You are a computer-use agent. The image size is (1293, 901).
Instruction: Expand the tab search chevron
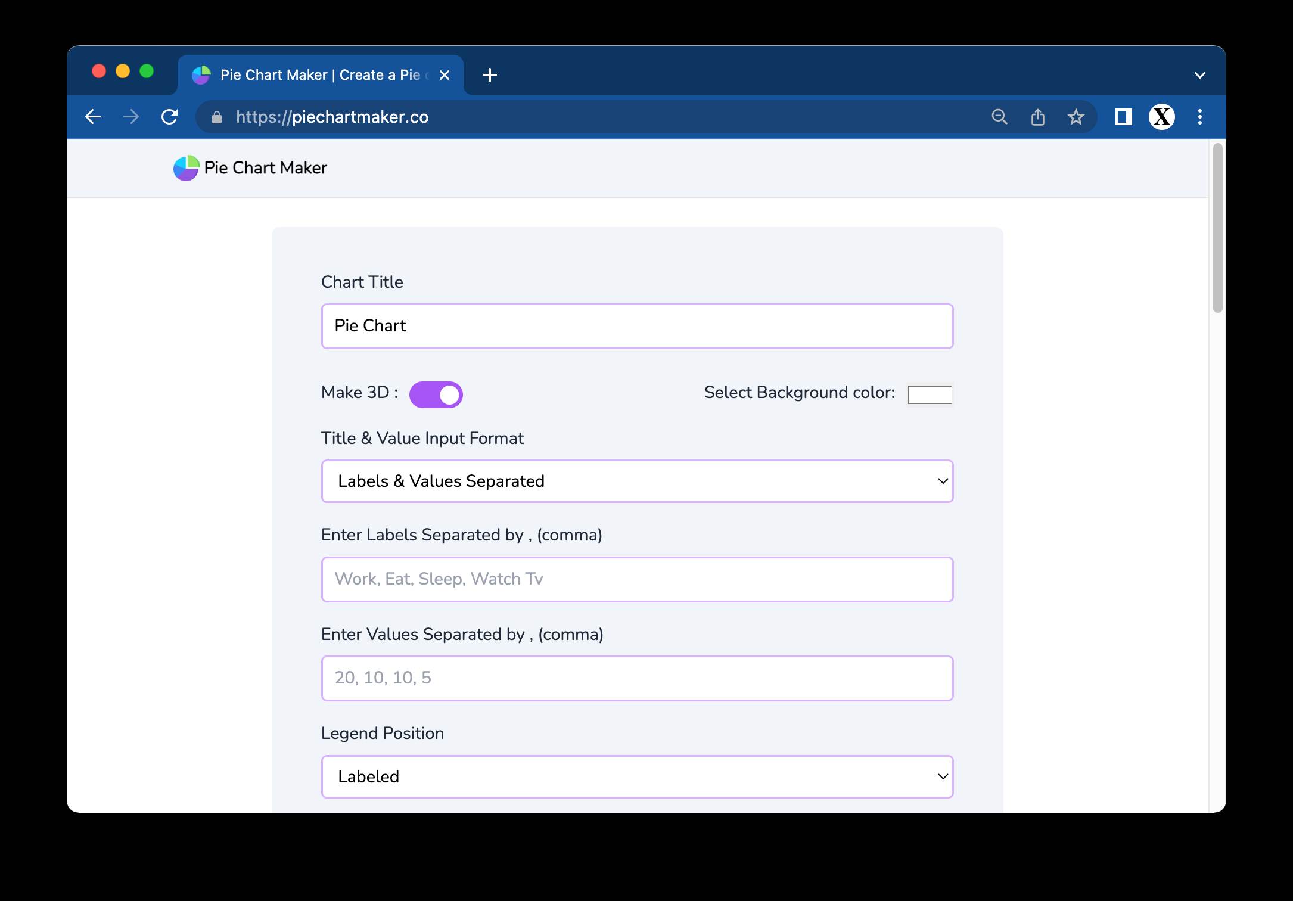pyautogui.click(x=1200, y=75)
